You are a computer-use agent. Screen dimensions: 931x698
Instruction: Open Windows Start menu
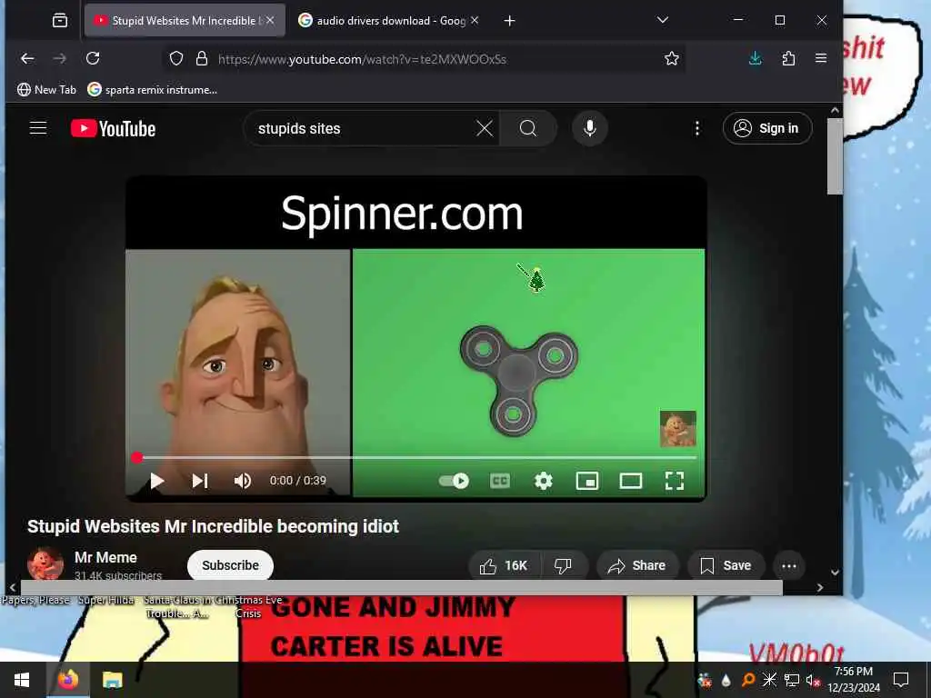(x=22, y=680)
